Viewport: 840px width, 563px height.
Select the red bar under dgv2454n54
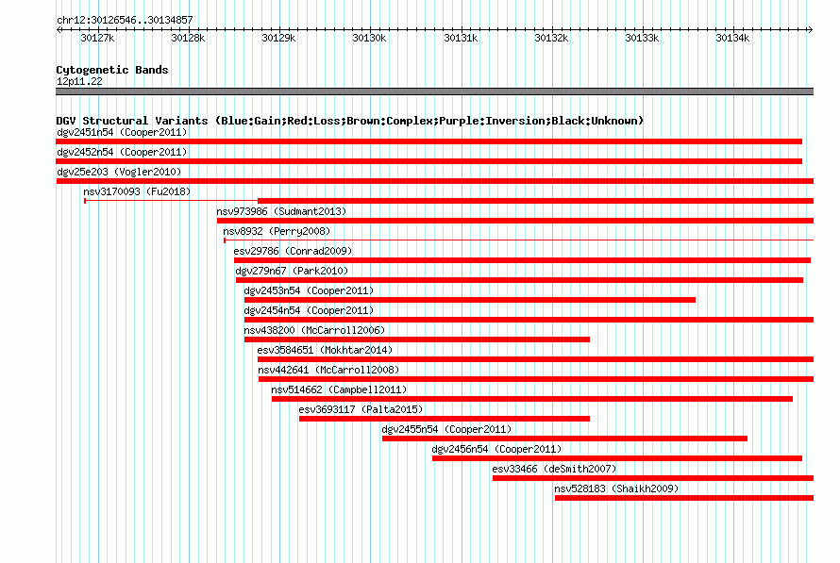[529, 320]
